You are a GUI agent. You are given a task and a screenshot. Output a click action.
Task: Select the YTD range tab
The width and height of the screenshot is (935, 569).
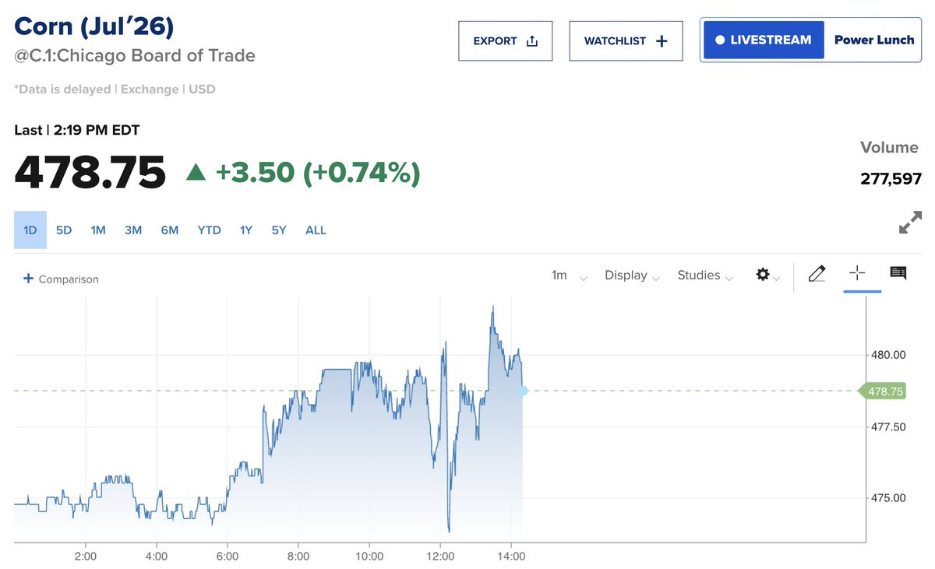click(209, 230)
